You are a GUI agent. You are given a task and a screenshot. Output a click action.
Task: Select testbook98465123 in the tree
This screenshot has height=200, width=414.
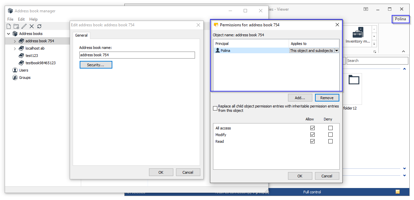click(x=40, y=63)
